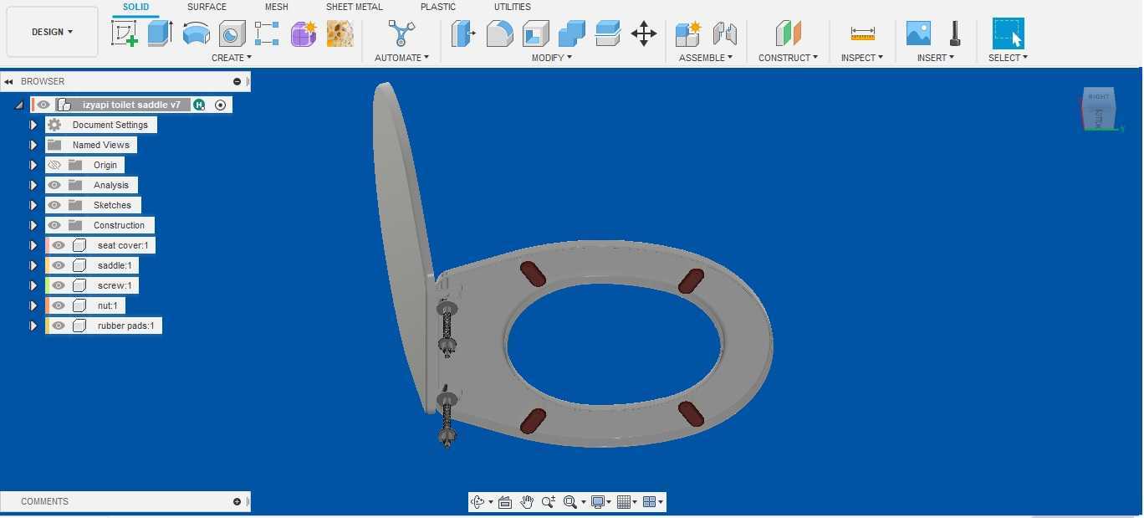Viewport: 1144px width, 518px height.
Task: Select the Fillet tool
Action: point(499,33)
